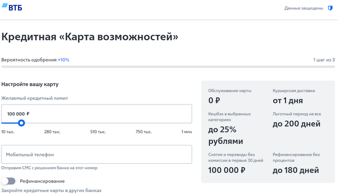The image size is (338, 195).
Task: Click the "Данные защищены" label
Action: [304, 8]
